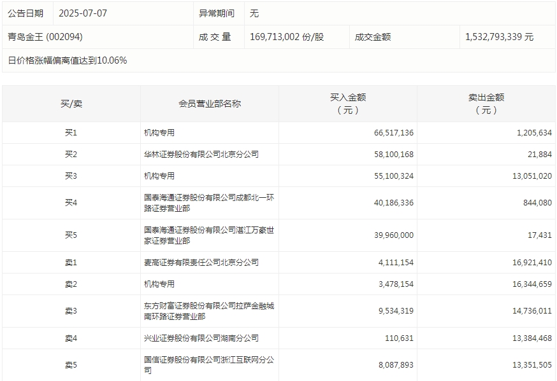557x381 pixels.
Task: Click the 买3 row label
Action: tap(71, 176)
